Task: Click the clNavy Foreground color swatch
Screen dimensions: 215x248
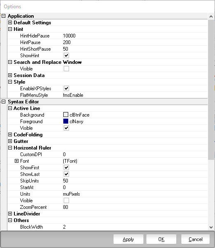Action: 66,121
